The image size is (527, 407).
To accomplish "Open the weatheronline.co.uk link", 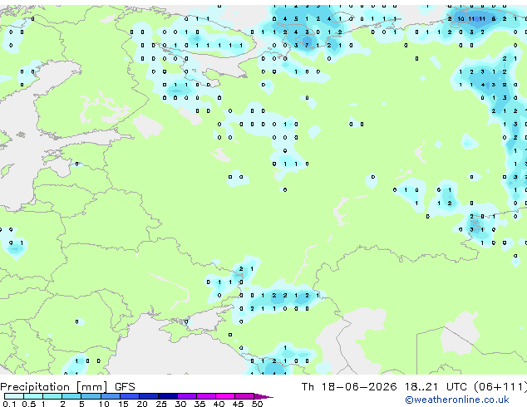I will click(x=457, y=400).
